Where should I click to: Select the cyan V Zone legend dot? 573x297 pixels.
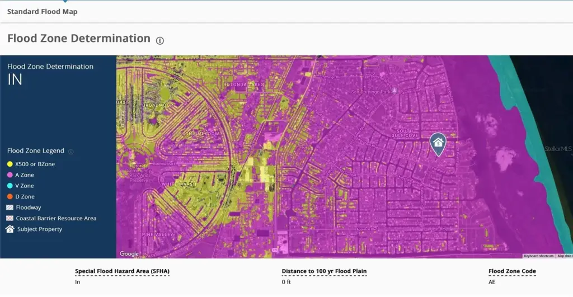10,186
